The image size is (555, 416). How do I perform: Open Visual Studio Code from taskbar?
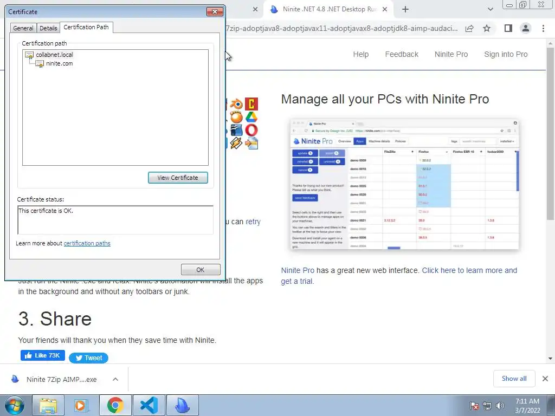point(149,405)
